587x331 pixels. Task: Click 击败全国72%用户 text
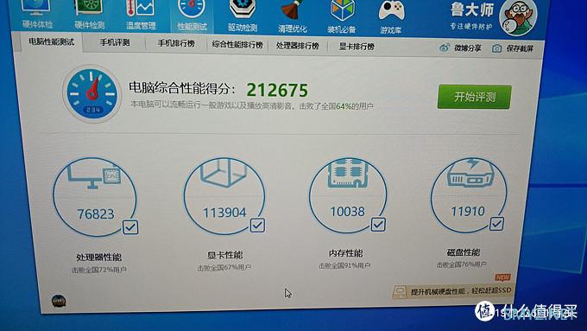98,270
